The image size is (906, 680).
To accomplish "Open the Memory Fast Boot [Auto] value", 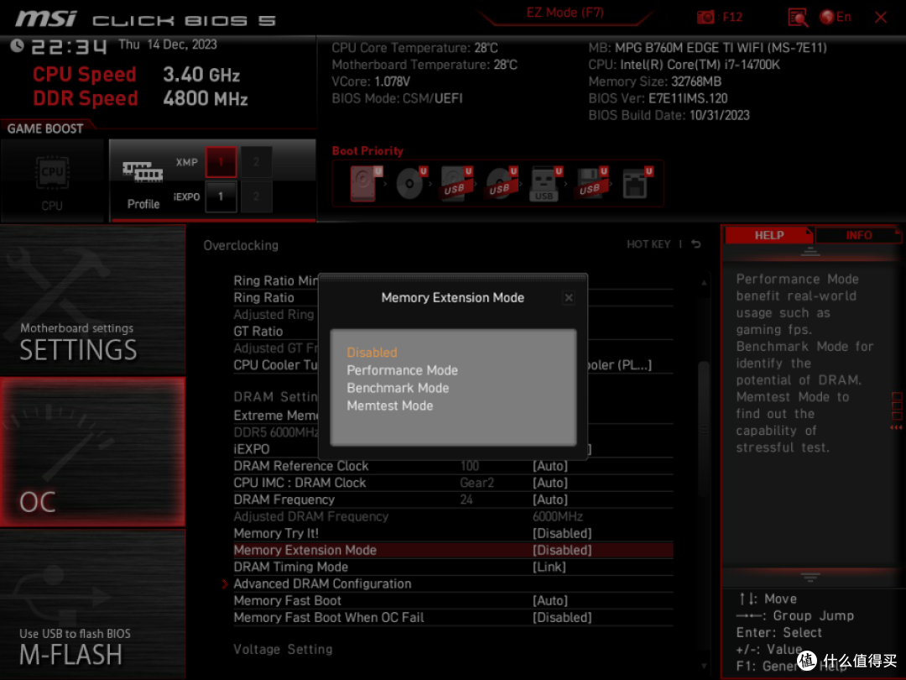I will (550, 601).
